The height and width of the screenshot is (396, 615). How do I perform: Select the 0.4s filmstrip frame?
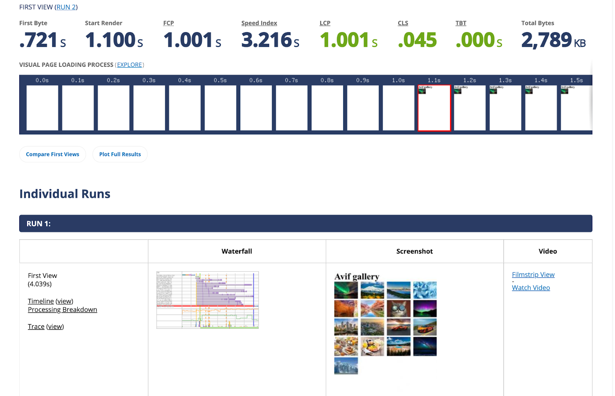(185, 108)
